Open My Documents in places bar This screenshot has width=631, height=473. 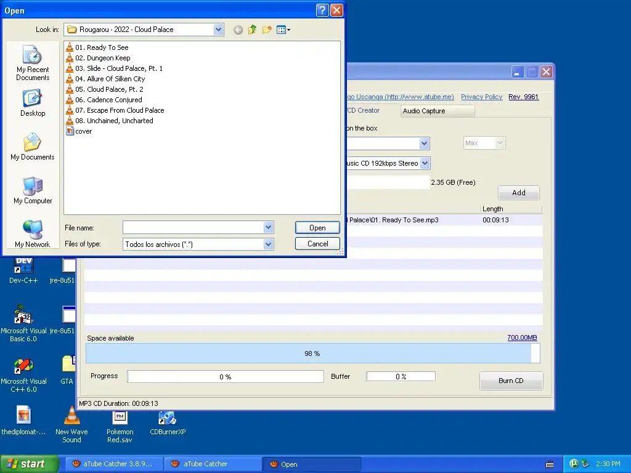pos(33,147)
